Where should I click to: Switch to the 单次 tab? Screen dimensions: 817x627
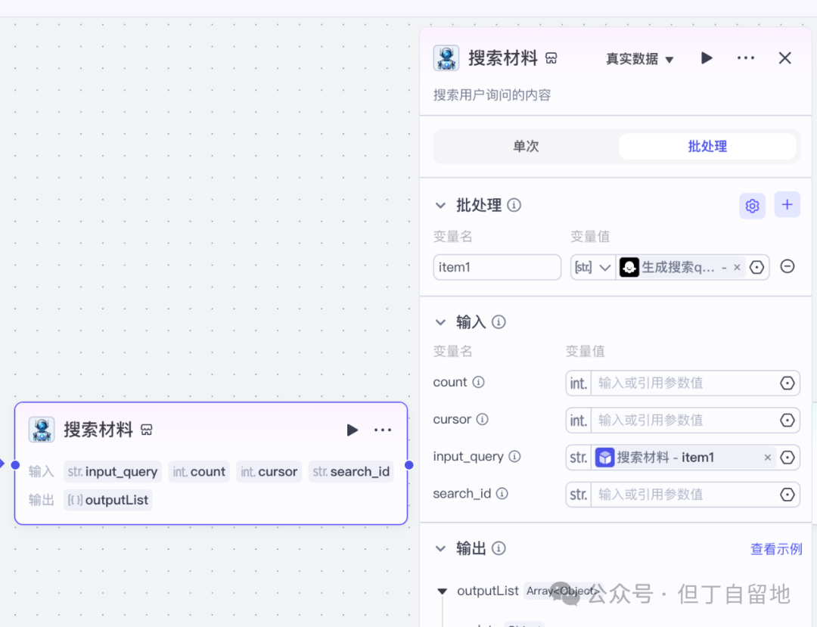point(525,146)
